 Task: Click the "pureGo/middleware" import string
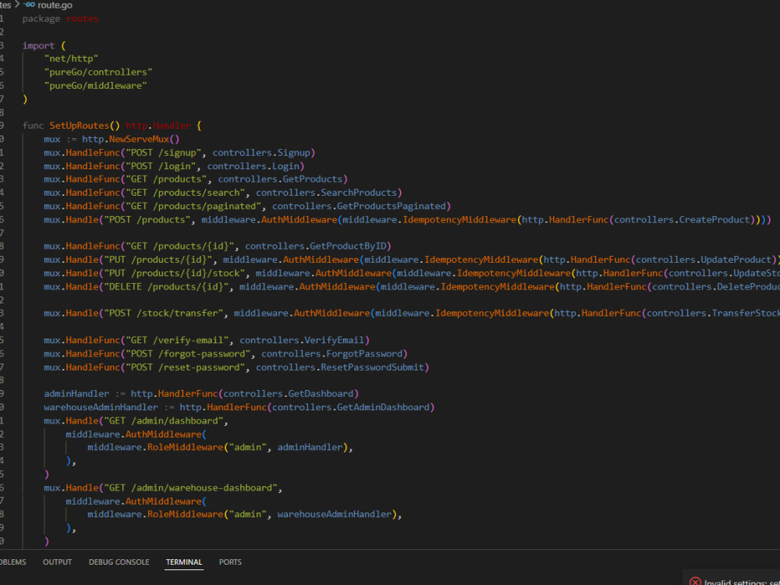point(95,86)
